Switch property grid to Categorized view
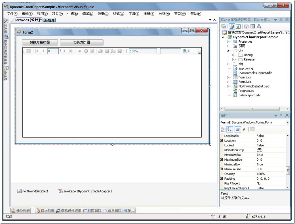The image size is (295, 224). tap(223, 129)
